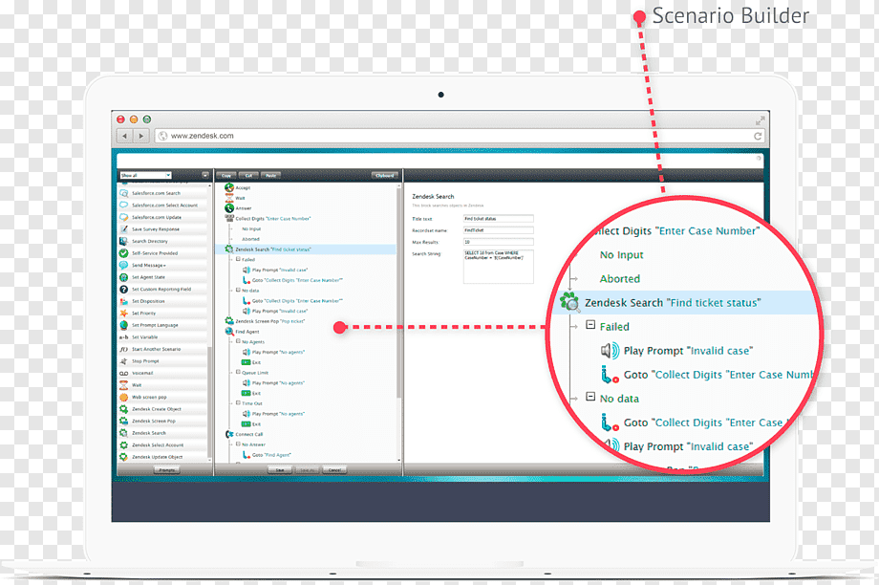Click the Save button below scenario
Viewport: 879px width, 585px height.
[280, 470]
